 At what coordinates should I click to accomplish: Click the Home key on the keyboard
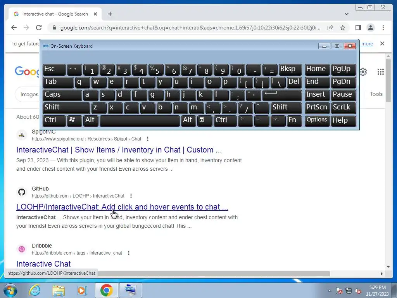[317, 69]
